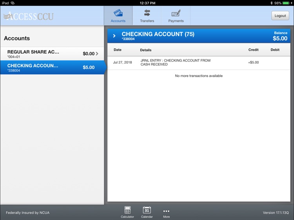294x220 pixels.
Task: Collapse the Checking Account header chevron
Action: pos(114,36)
